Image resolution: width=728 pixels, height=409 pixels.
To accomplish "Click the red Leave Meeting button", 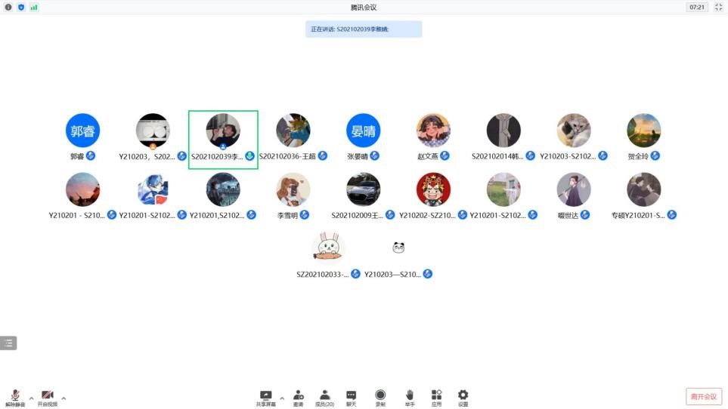I will click(703, 396).
